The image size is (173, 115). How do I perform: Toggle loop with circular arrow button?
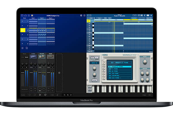(x=45, y=95)
